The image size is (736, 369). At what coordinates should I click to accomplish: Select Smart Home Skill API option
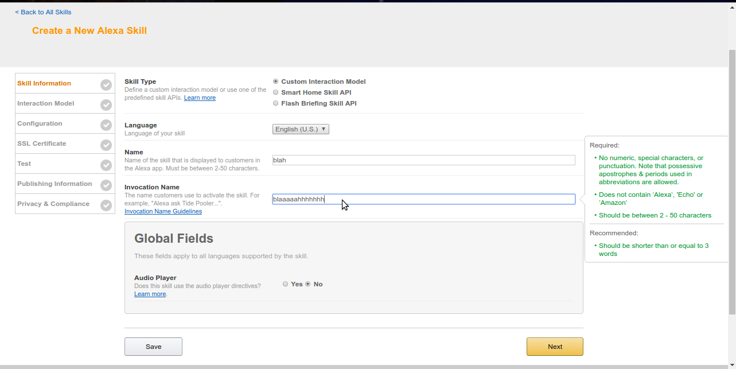pyautogui.click(x=276, y=92)
